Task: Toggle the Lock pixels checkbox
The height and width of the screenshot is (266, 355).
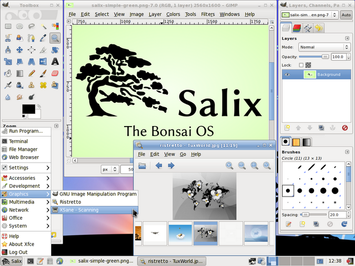Action: [x=301, y=65]
